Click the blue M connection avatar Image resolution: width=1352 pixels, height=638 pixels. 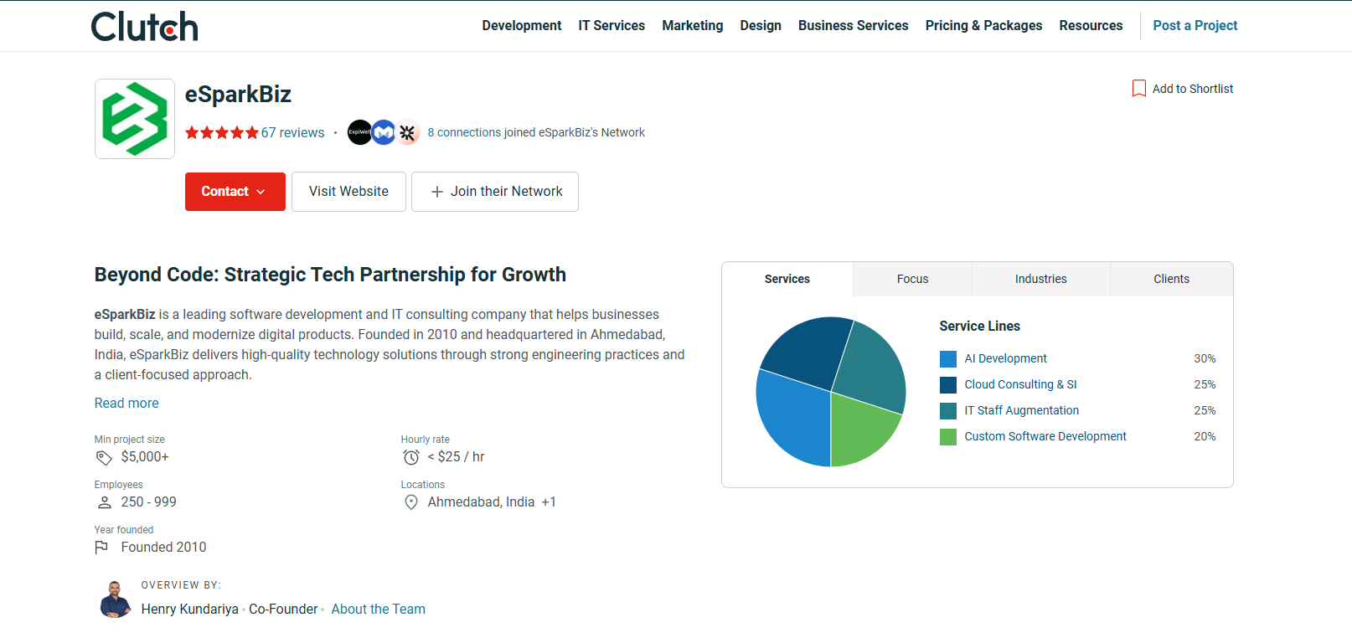[384, 132]
